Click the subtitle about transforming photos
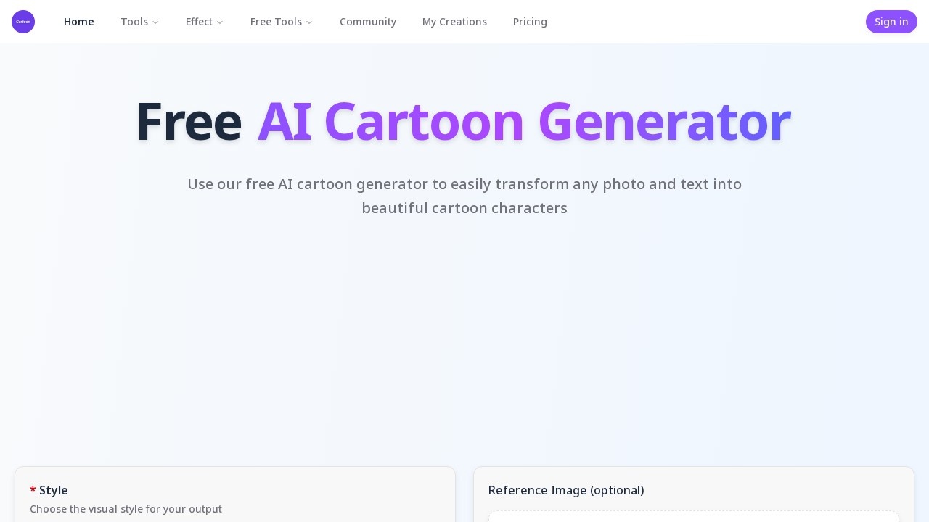This screenshot has height=522, width=929. [x=464, y=196]
